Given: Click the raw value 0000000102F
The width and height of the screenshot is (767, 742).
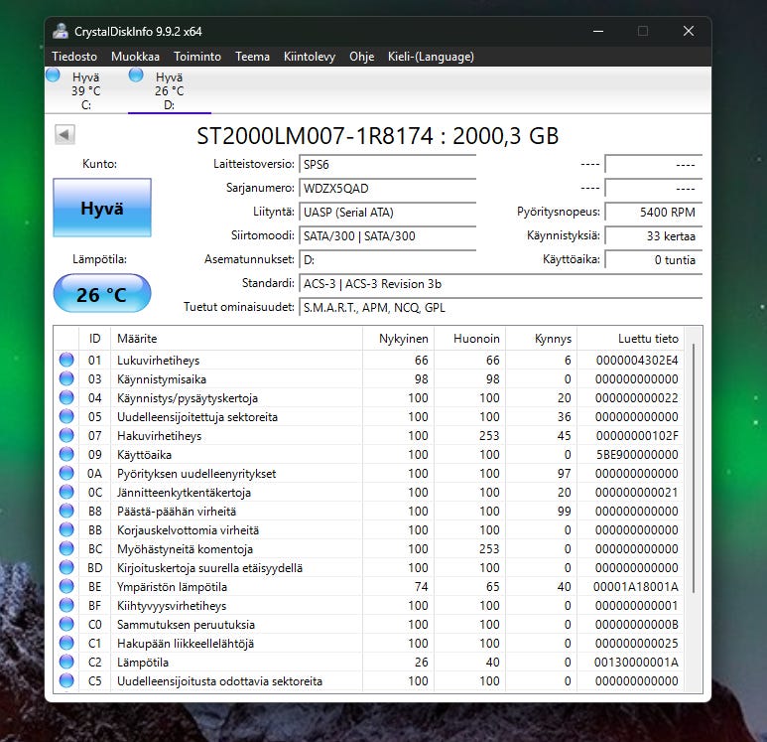Looking at the screenshot, I should [637, 435].
